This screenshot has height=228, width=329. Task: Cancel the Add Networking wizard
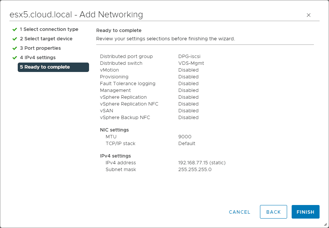(240, 212)
